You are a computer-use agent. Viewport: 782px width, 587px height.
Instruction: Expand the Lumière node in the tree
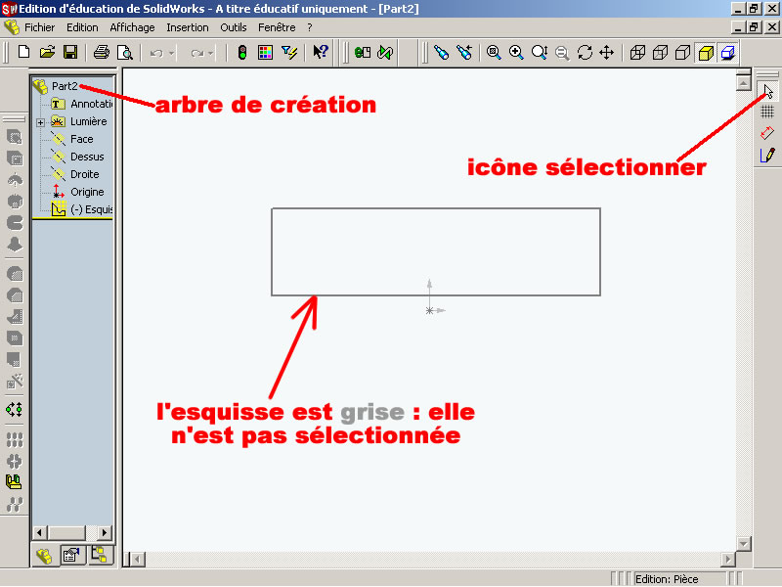pos(40,122)
